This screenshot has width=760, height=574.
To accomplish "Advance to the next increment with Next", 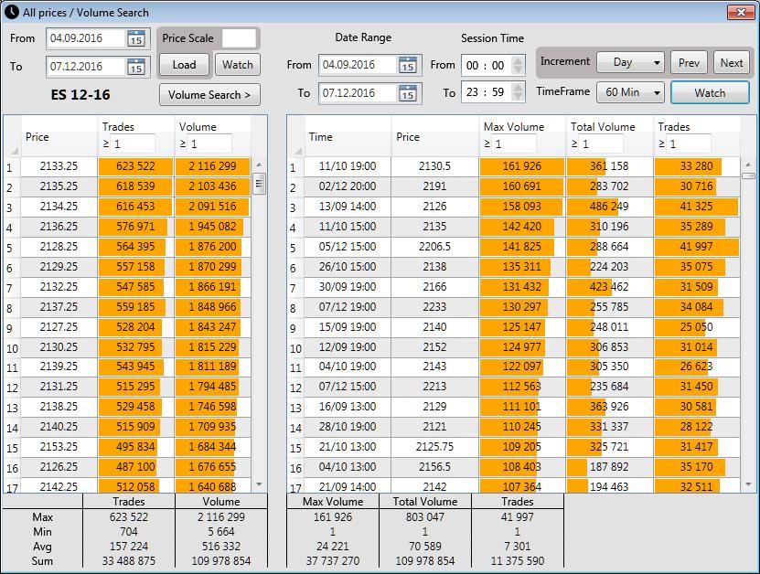I will click(732, 63).
